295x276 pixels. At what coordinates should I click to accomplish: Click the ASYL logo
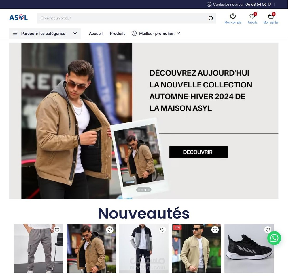point(18,18)
